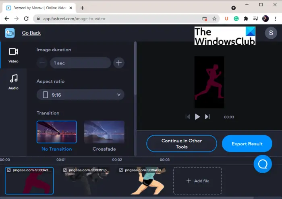Click the browser back arrow
This screenshot has width=282, height=199.
tap(7, 19)
